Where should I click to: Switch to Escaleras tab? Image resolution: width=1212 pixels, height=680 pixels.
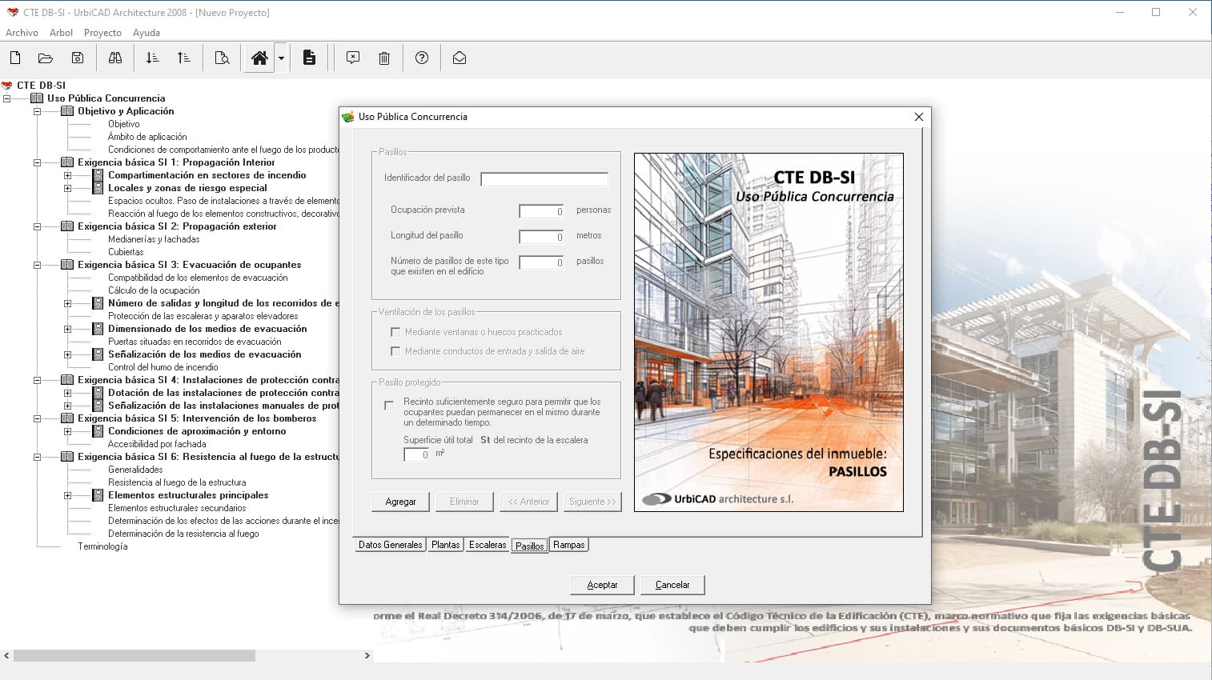(488, 545)
